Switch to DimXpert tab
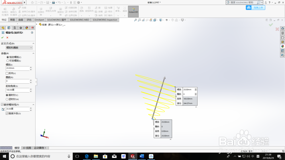Image resolution: width=285 pixels, height=160 pixels. click(x=39, y=20)
